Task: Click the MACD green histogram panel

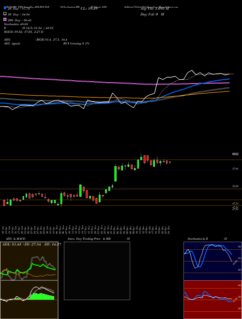Action: [x=29, y=300]
